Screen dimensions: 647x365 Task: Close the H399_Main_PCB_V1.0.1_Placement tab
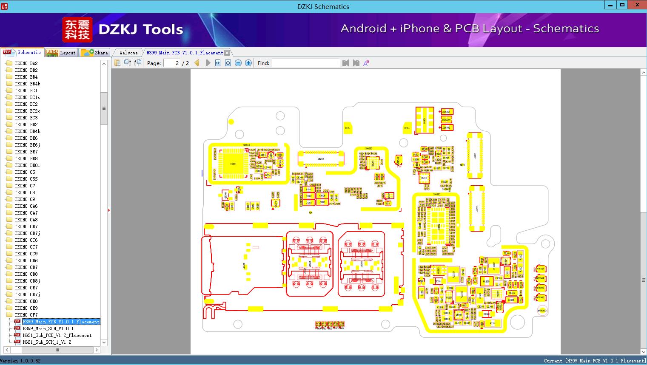(x=227, y=53)
